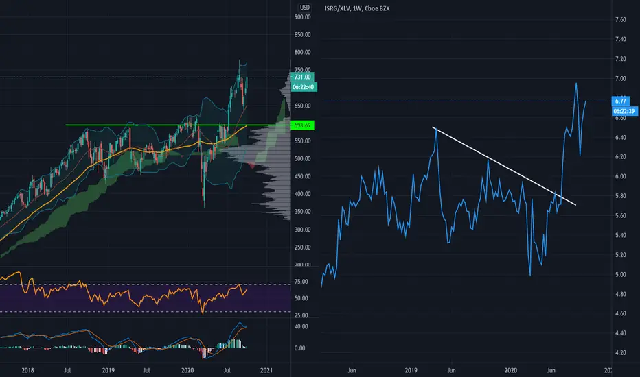This screenshot has width=640, height=377.
Task: Select the green 593.69 price level label
Action: pyautogui.click(x=302, y=125)
